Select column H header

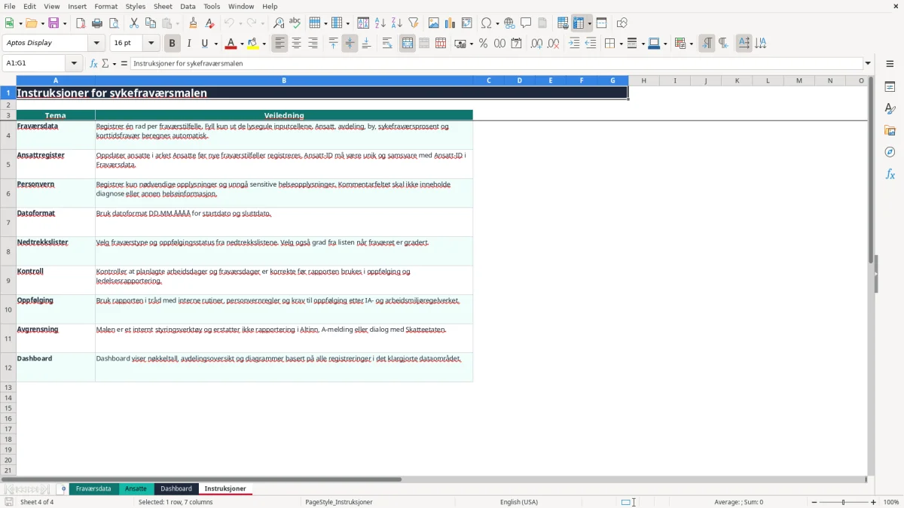point(644,81)
